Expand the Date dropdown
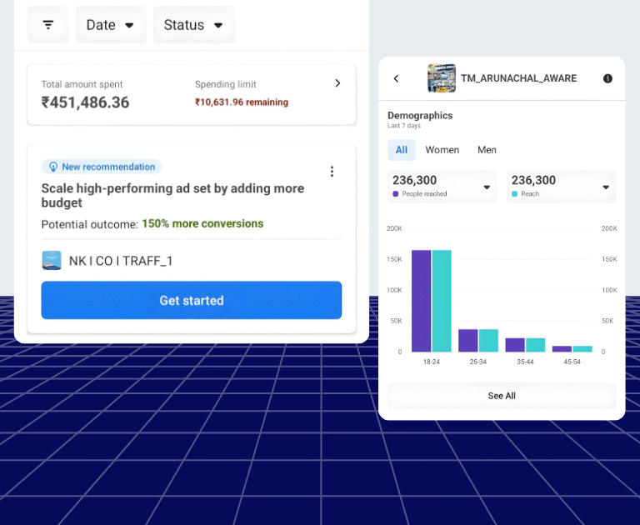 [x=111, y=25]
